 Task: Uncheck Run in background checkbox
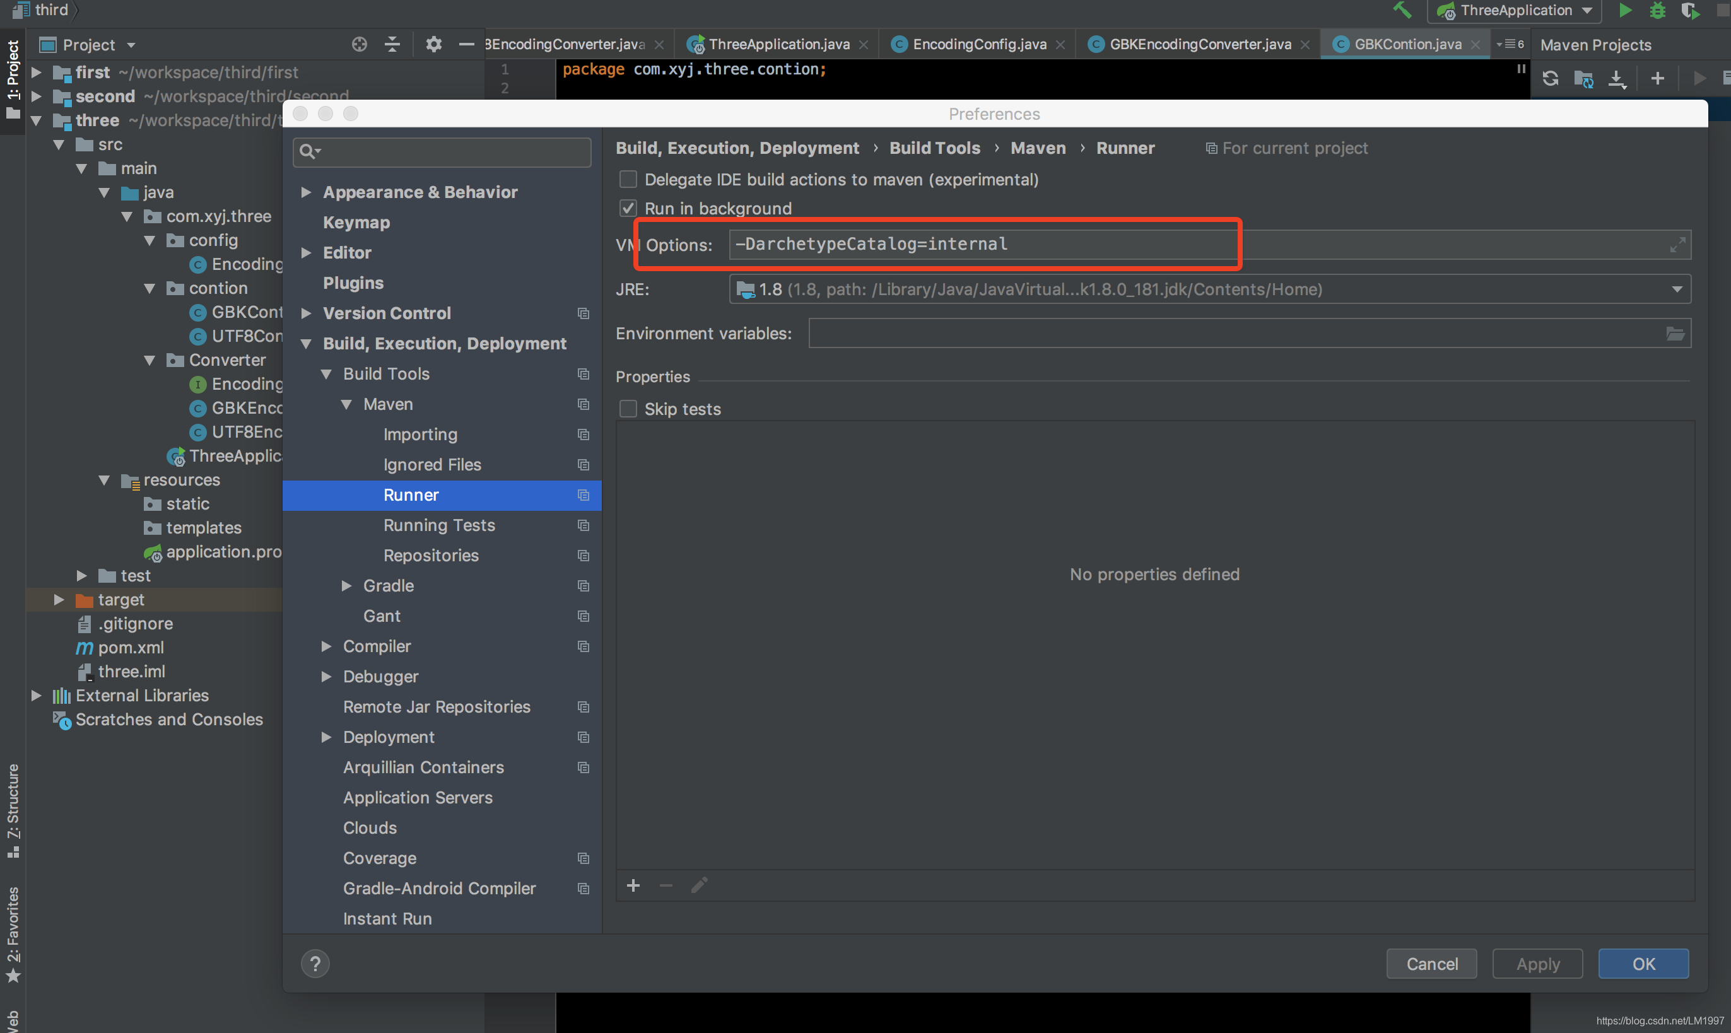coord(628,208)
